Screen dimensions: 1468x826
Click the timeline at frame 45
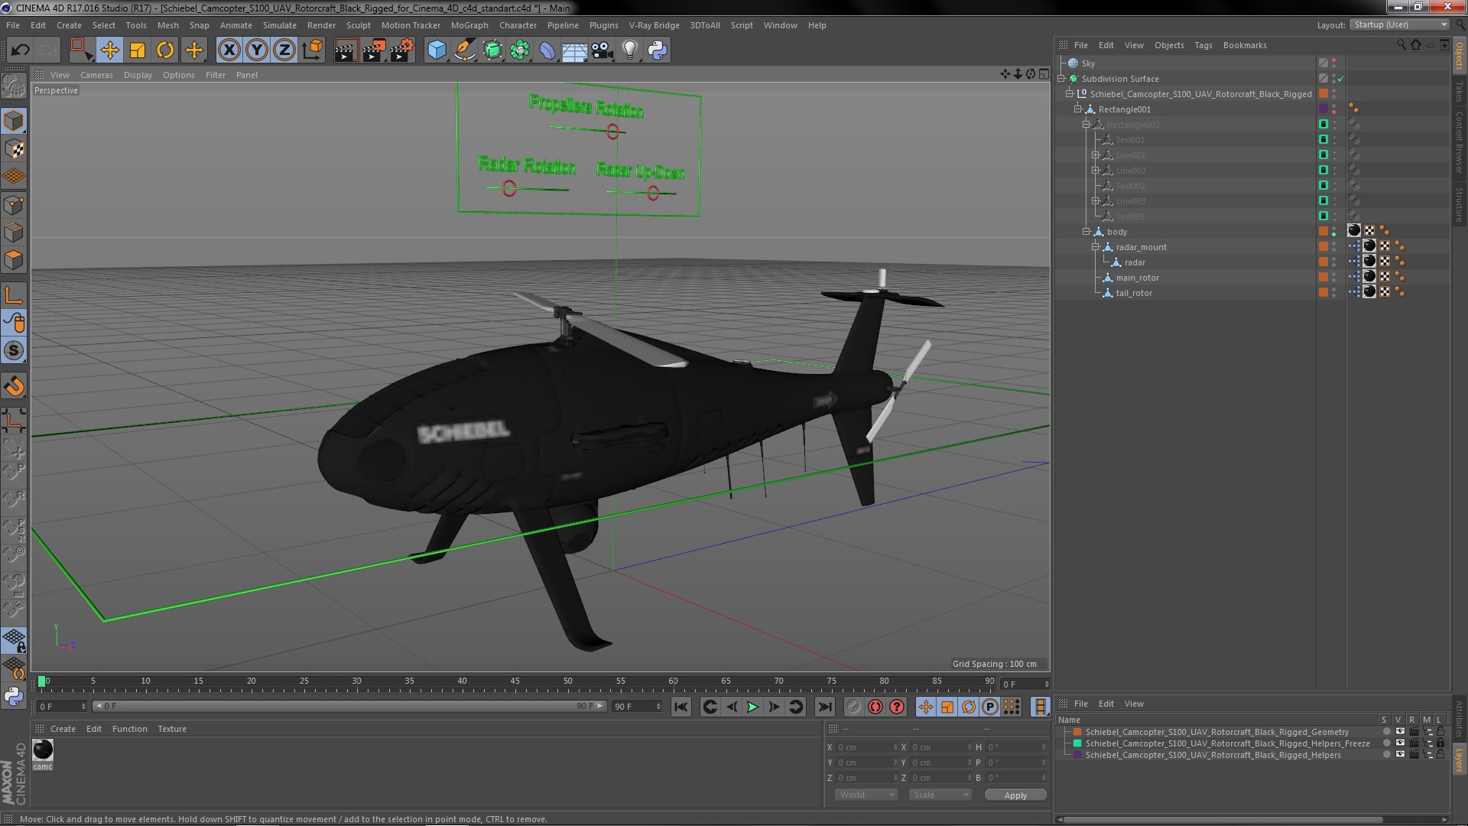(x=515, y=682)
